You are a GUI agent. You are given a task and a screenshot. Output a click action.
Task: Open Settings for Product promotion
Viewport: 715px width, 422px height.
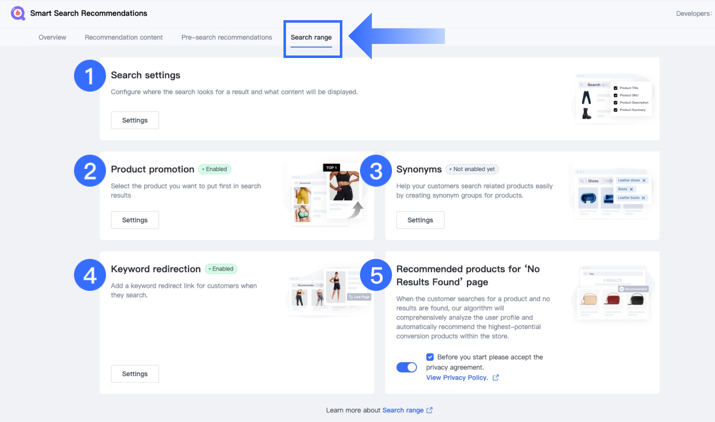click(x=135, y=220)
